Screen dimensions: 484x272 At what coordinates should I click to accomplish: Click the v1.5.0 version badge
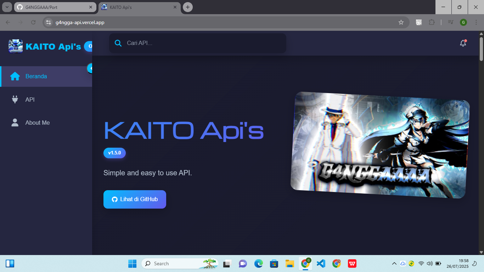click(x=114, y=153)
